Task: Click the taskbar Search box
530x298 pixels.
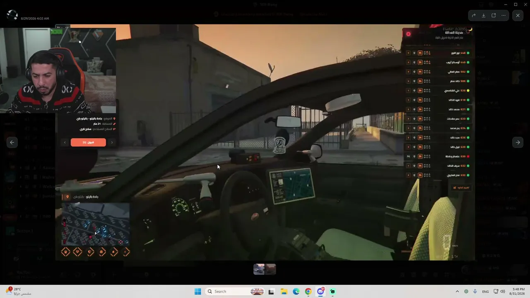Action: pyautogui.click(x=235, y=291)
